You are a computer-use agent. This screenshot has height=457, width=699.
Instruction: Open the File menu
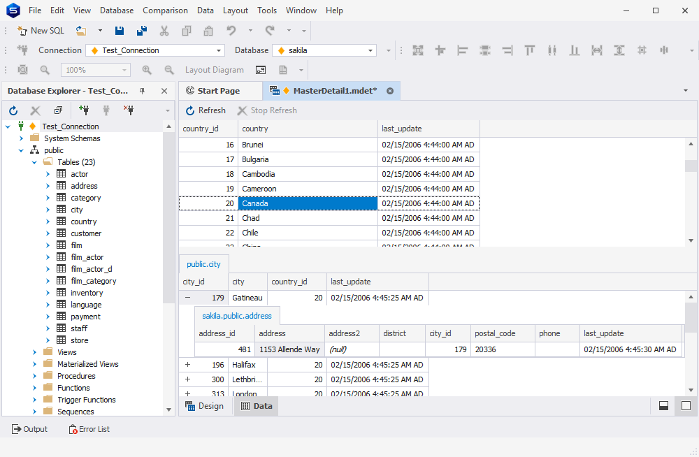[x=35, y=10]
